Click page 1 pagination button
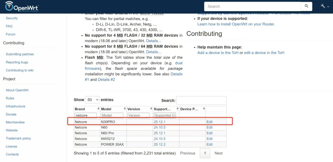 pos(205,153)
